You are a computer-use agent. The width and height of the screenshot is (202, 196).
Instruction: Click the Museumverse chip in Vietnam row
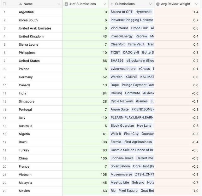point(121,174)
